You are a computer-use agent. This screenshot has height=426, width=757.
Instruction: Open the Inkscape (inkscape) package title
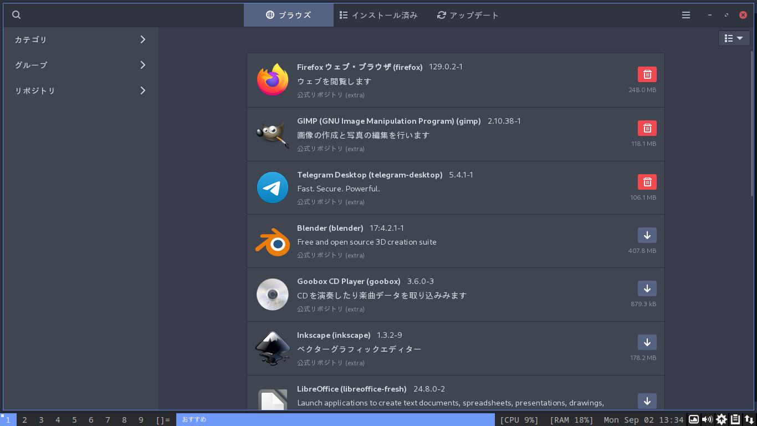(x=334, y=335)
